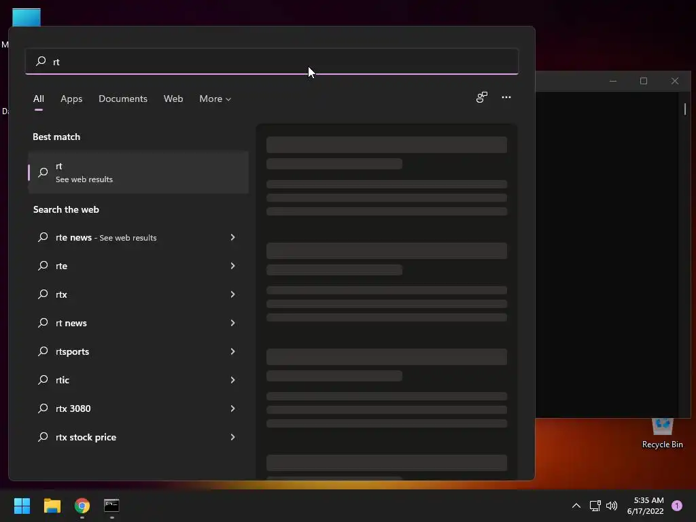Expand the chevron next to "rtx 3080"
Screen dimensions: 696x522
click(232, 408)
